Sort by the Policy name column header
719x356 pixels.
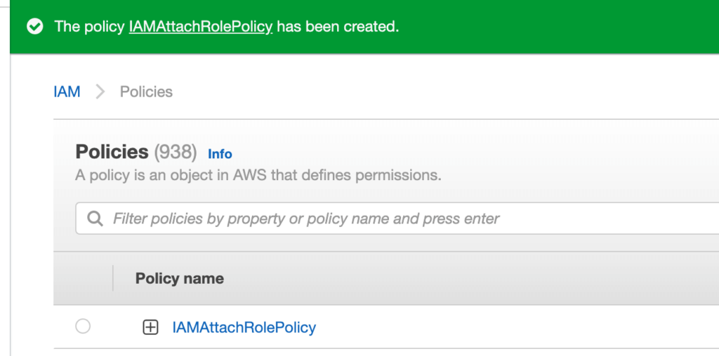tap(180, 278)
